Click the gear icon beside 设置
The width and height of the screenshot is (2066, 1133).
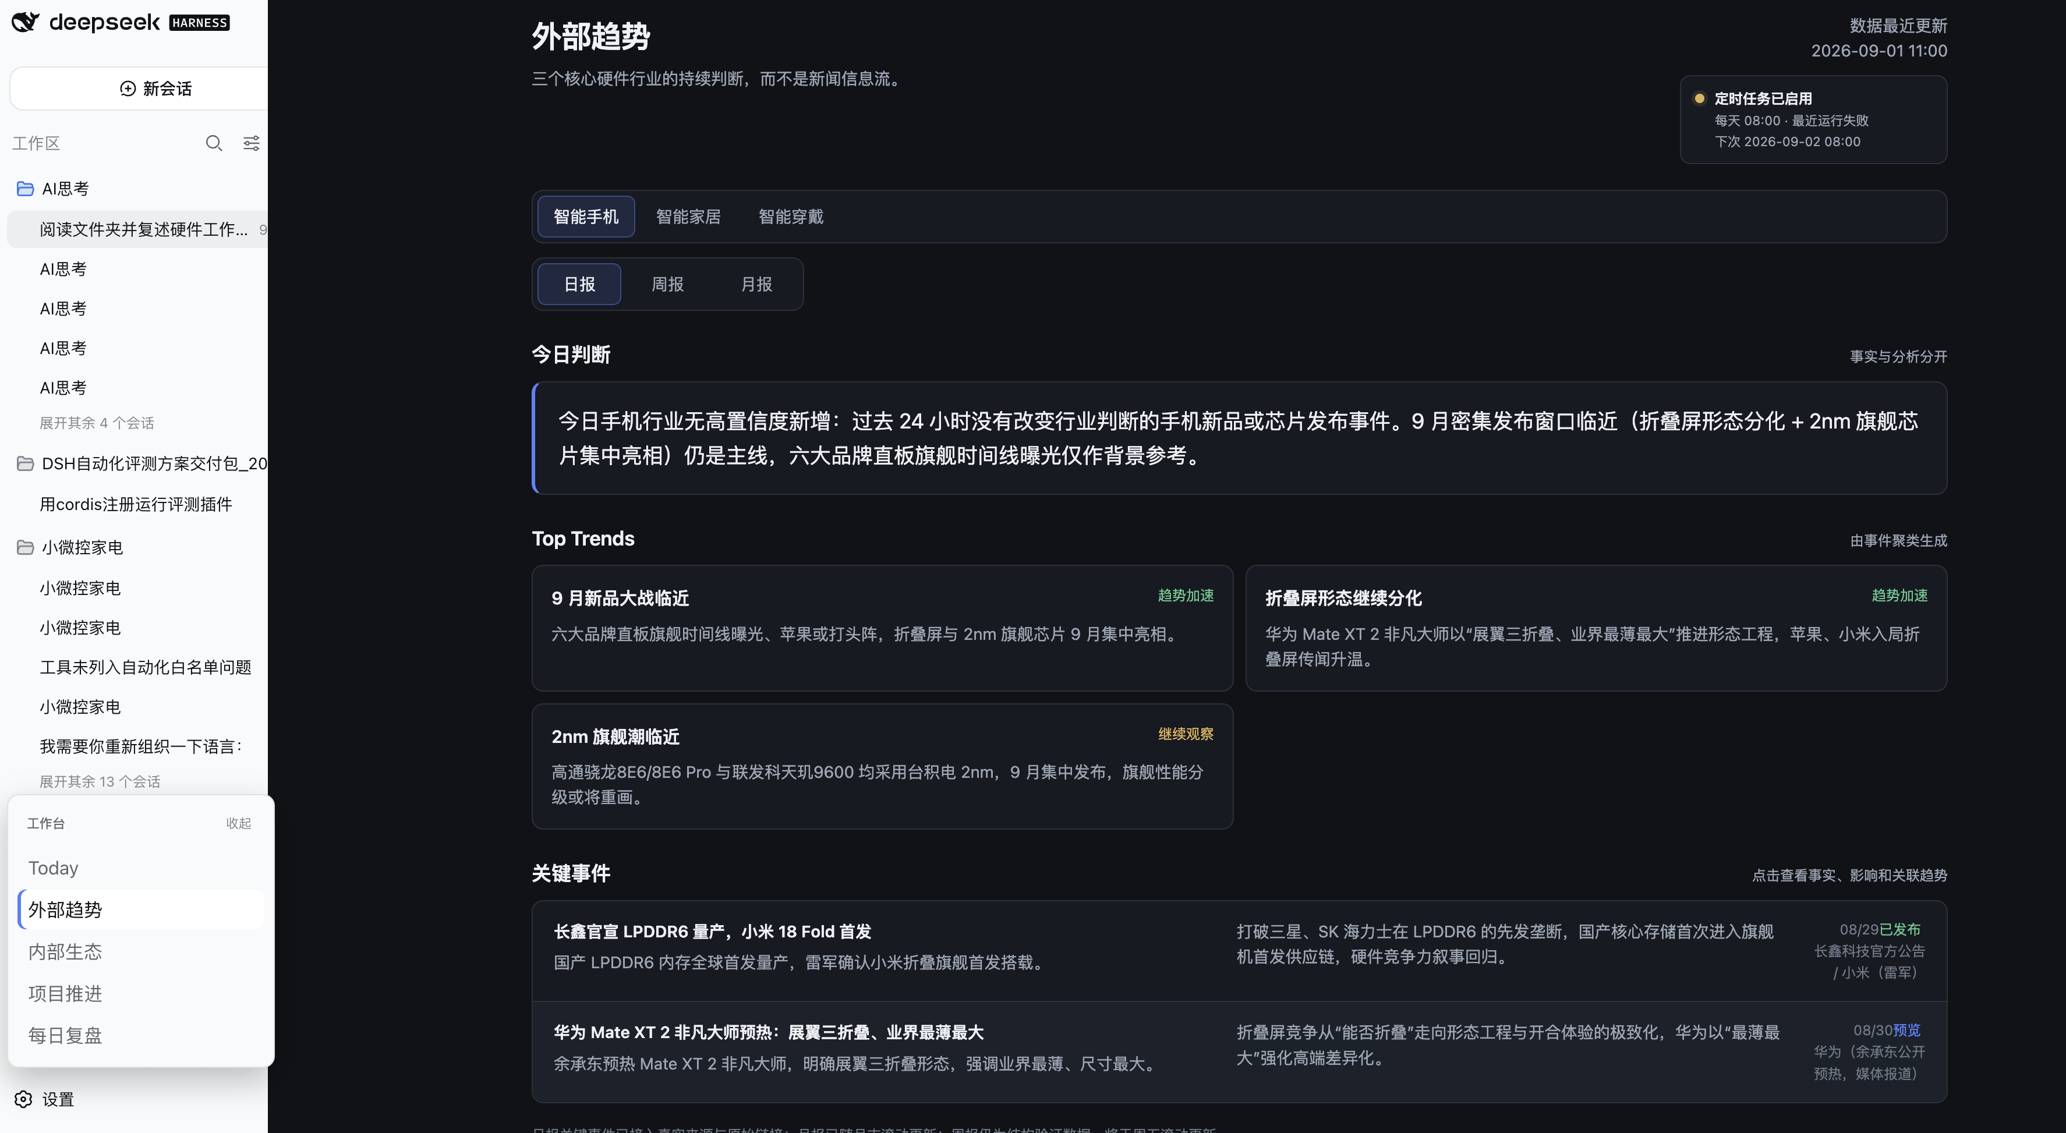coord(23,1099)
